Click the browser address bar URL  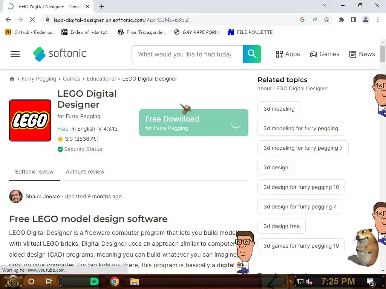[x=121, y=20]
